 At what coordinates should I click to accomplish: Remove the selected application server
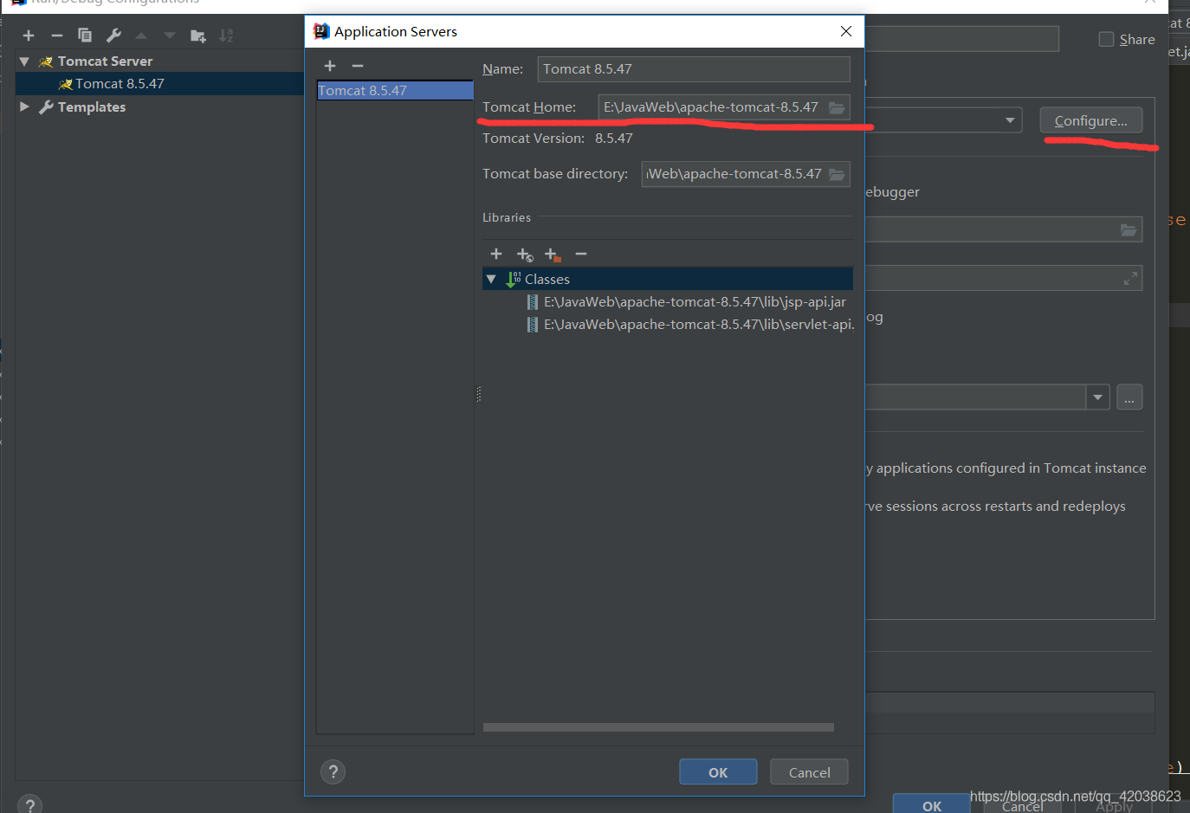point(358,66)
